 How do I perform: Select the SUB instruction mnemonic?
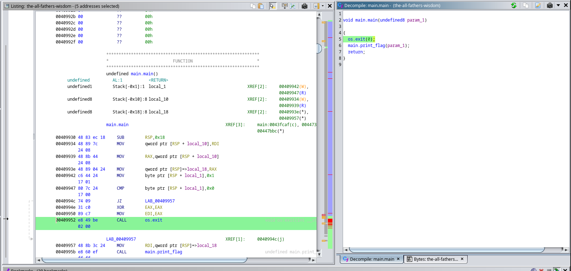[x=121, y=137]
